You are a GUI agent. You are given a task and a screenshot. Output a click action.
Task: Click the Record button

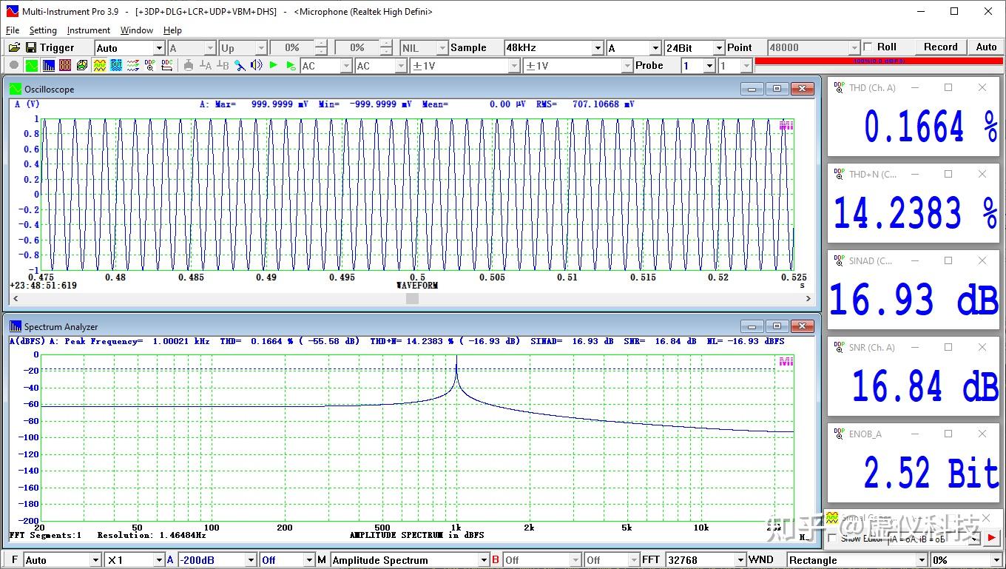(x=940, y=47)
